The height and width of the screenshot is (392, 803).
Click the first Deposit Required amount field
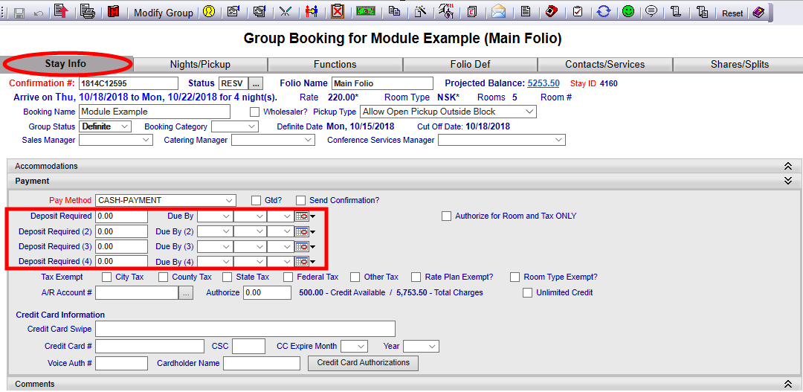[x=122, y=216]
